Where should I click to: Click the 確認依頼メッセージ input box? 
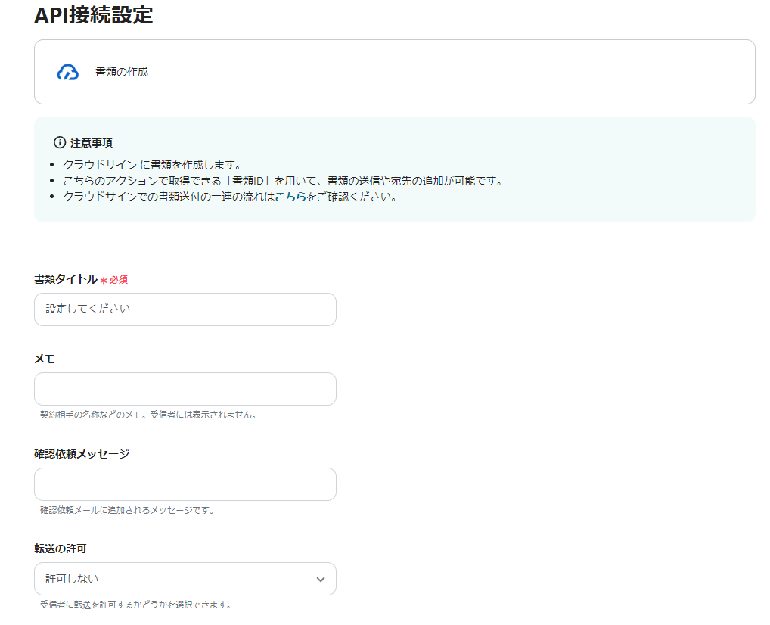[185, 484]
